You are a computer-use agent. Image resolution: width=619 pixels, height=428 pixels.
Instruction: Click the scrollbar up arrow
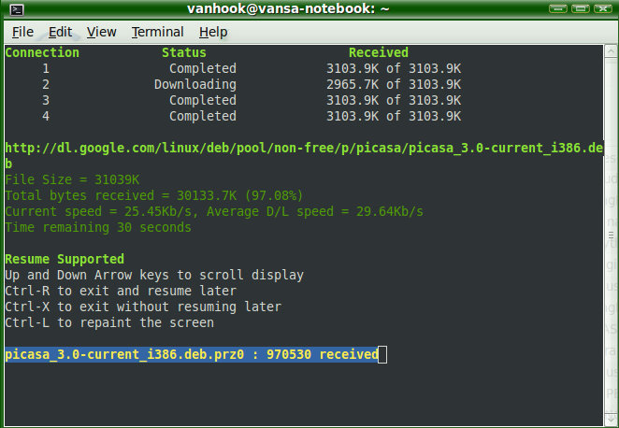point(611,51)
